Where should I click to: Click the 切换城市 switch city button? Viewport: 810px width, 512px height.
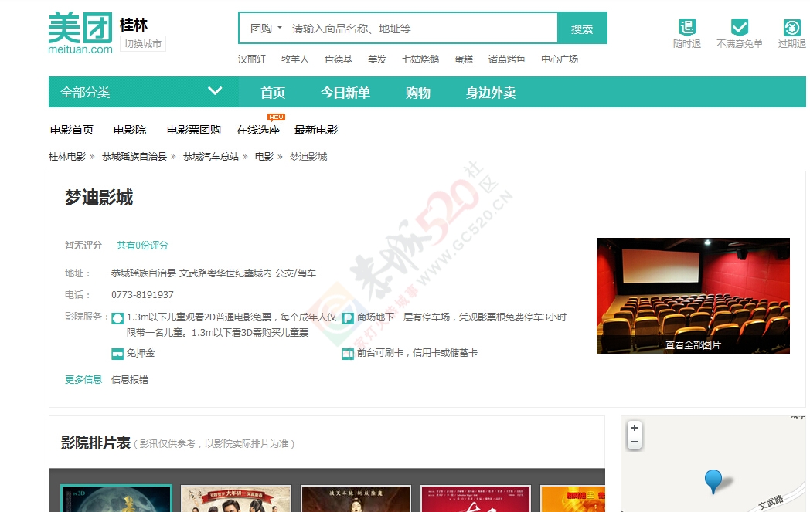coord(143,44)
